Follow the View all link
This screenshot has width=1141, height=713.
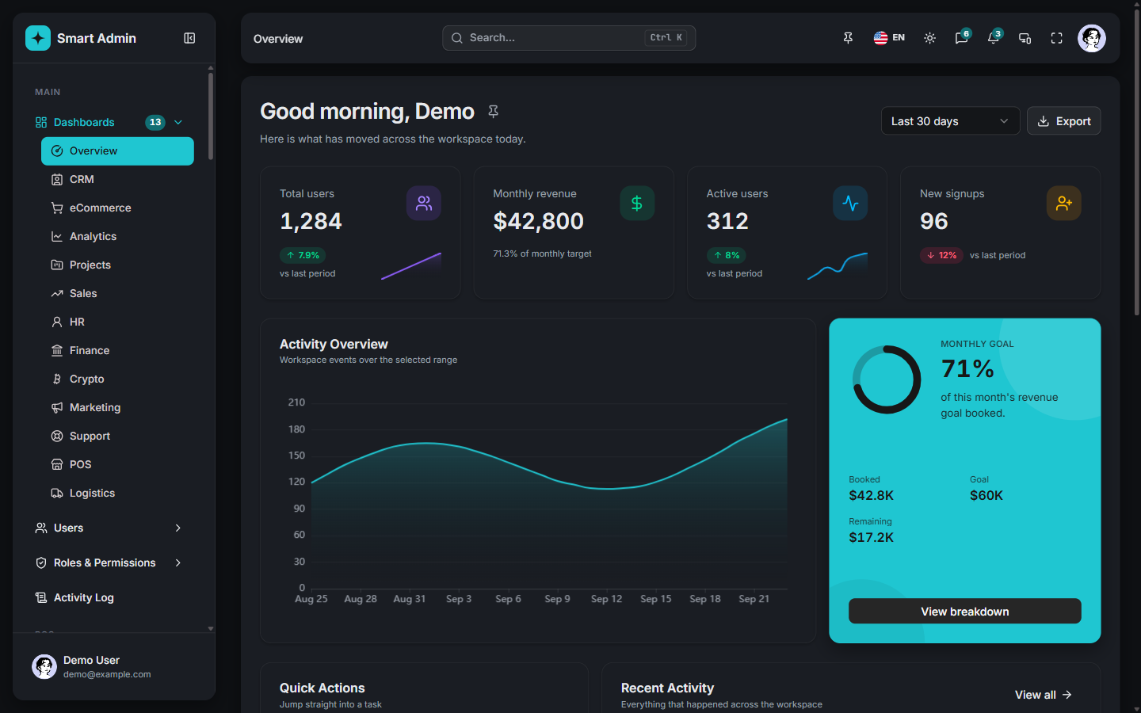[x=1044, y=695]
